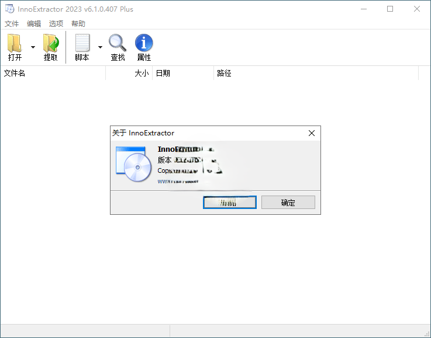Screen dimensions: 431x338
Task: Confirm the About dialog with 确定
Action: 288,203
